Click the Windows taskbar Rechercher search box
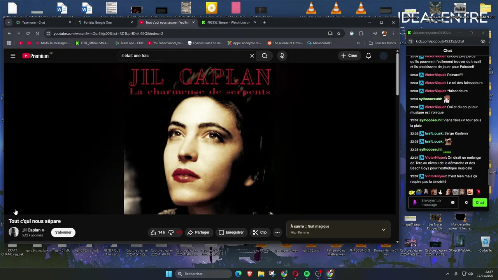The width and height of the screenshot is (498, 280). pyautogui.click(x=204, y=274)
